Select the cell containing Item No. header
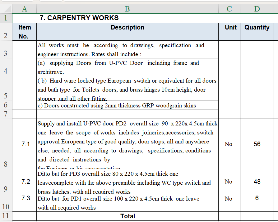Screen dimensions: 278x222 click(x=24, y=32)
